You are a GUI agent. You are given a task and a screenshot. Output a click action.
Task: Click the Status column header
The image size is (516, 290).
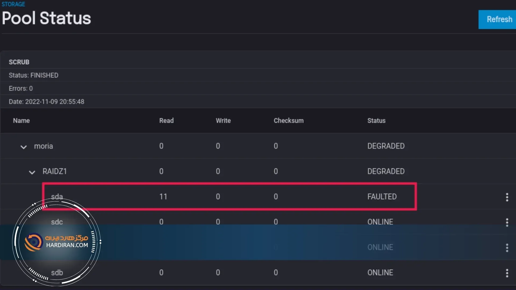tap(376, 121)
